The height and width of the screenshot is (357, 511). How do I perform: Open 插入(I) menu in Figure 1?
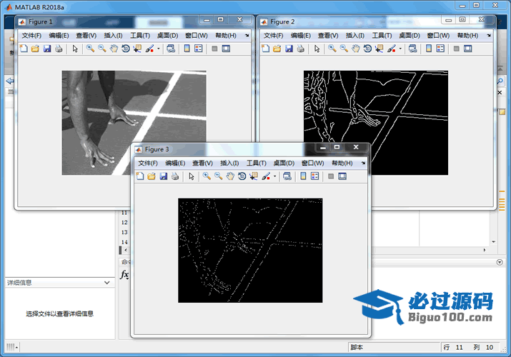pos(113,35)
